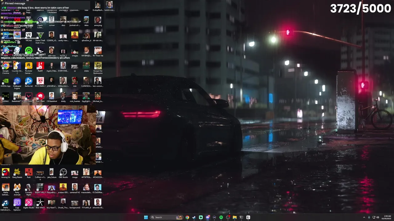Open the volume control in system tray
This screenshot has height=221, width=394.
[378, 217]
